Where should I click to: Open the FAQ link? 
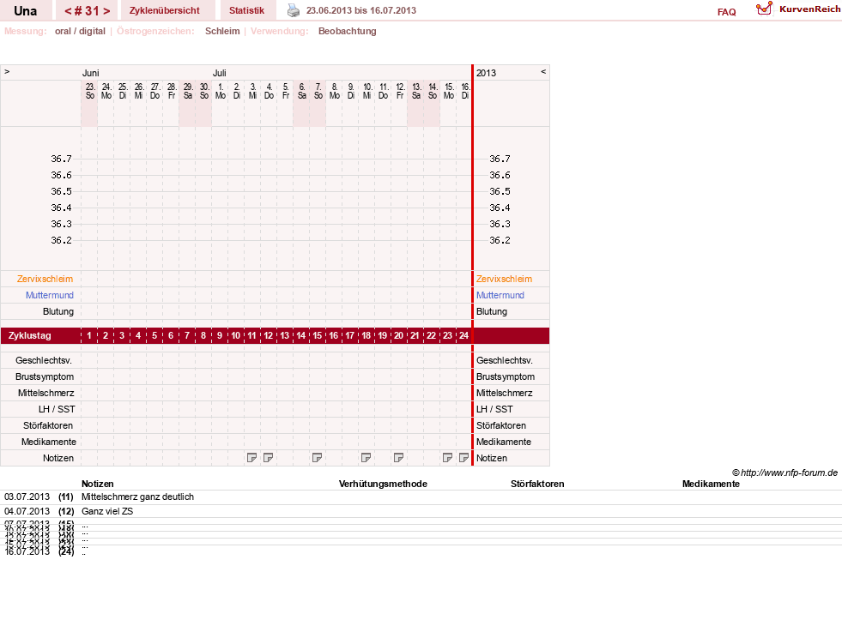pyautogui.click(x=726, y=12)
